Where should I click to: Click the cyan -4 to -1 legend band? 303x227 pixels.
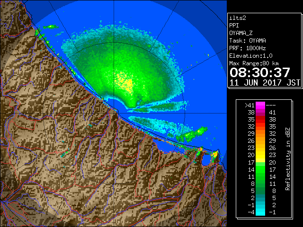260,212
